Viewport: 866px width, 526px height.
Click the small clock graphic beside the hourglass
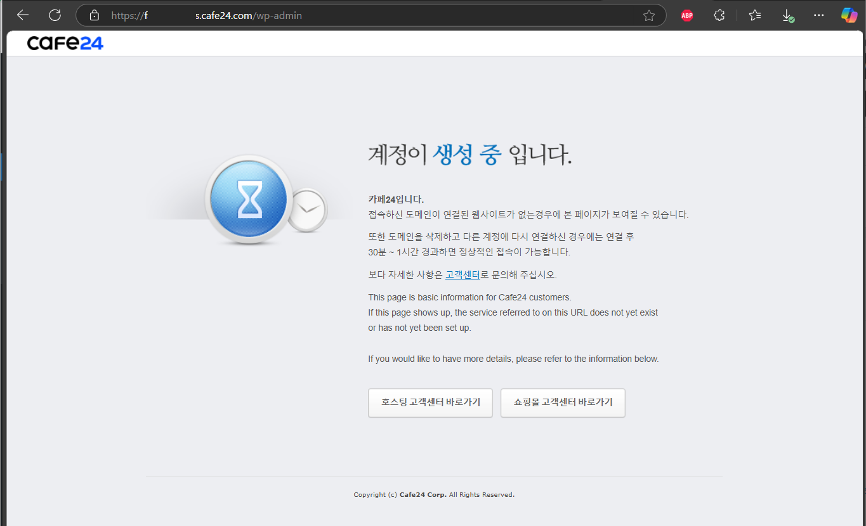308,209
